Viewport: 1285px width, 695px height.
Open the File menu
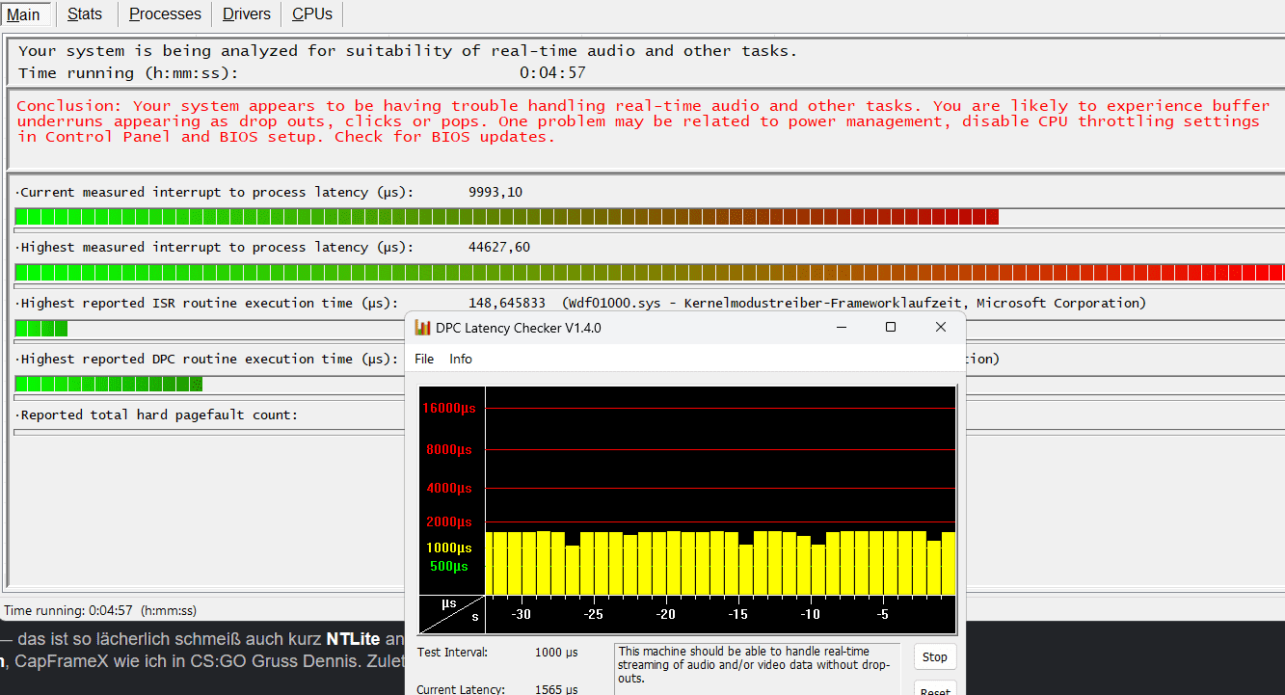[424, 359]
